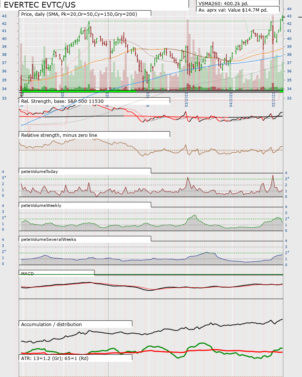Click the 05/2021 date axis label

273,100
